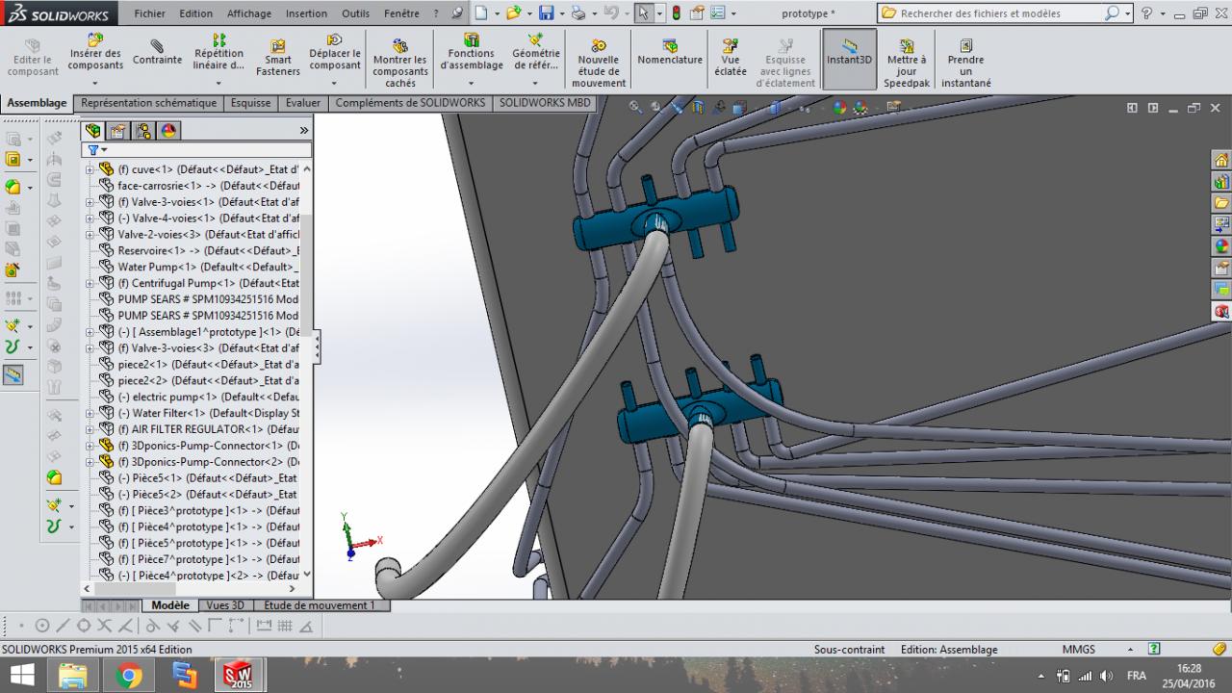The width and height of the screenshot is (1232, 693).
Task: Click Prendre un instantané
Action: click(x=965, y=64)
